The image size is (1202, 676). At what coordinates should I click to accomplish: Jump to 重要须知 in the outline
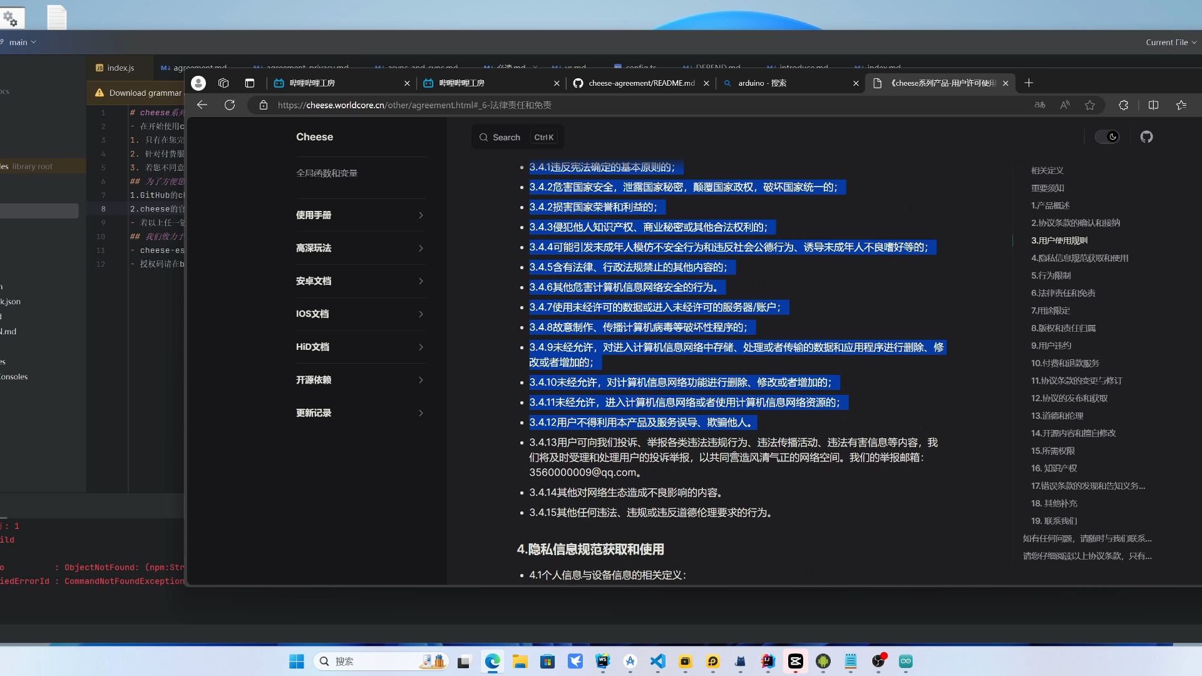point(1047,188)
